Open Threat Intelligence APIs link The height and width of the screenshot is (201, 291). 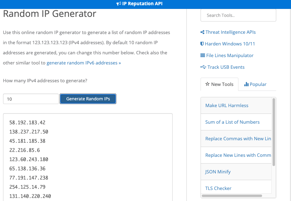230,32
